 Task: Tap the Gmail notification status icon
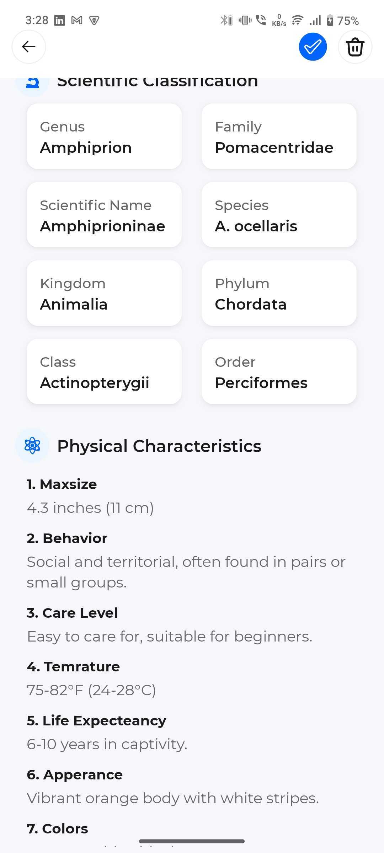point(77,21)
